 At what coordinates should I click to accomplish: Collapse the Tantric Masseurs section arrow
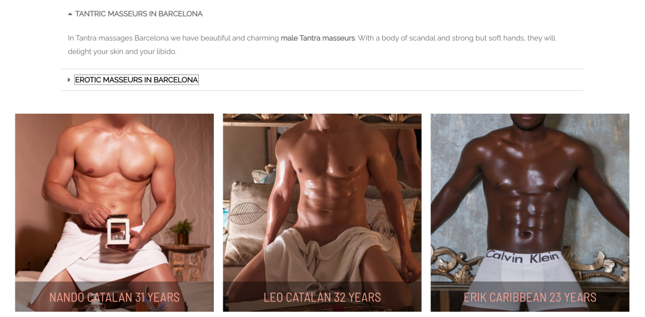coord(70,14)
